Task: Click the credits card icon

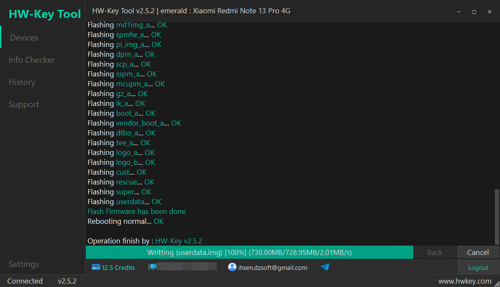Action: pos(96,267)
